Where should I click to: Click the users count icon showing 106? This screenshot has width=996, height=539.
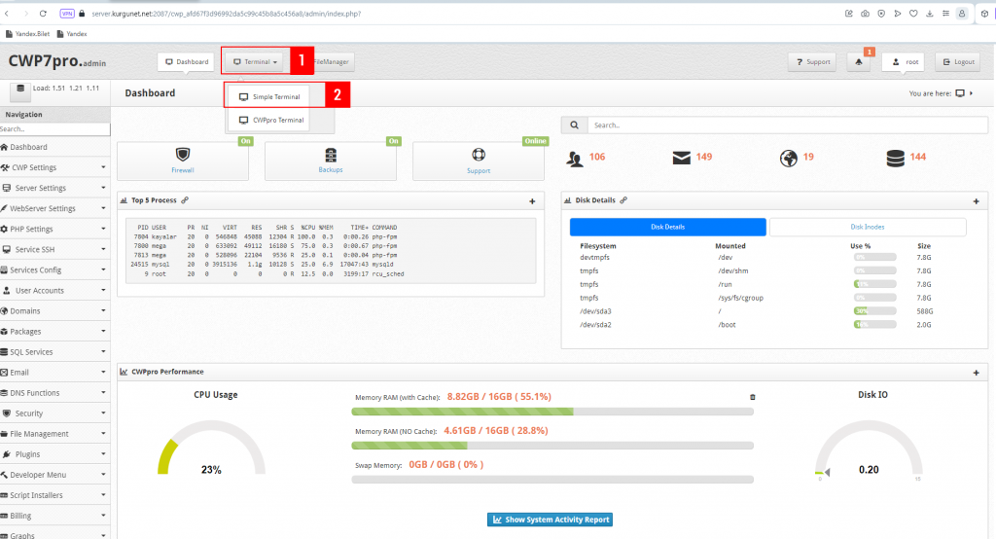(x=575, y=159)
